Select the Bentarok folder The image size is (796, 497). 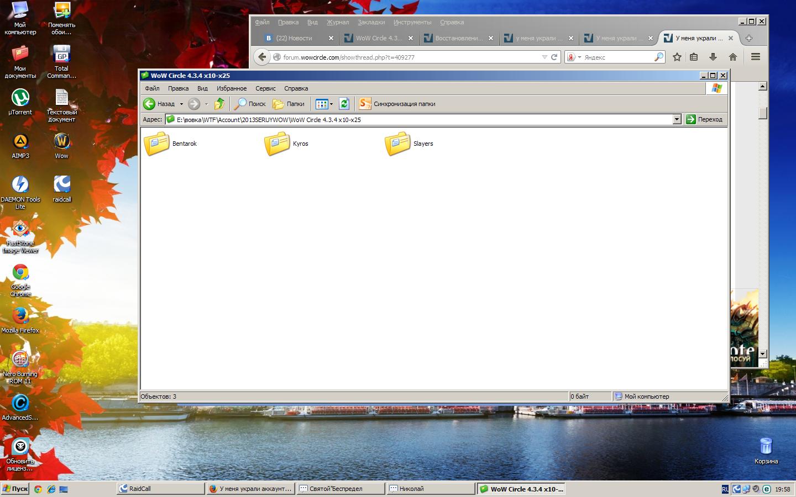(170, 144)
